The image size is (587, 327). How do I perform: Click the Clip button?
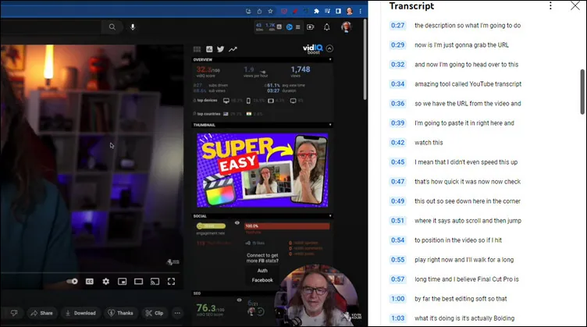[155, 313]
